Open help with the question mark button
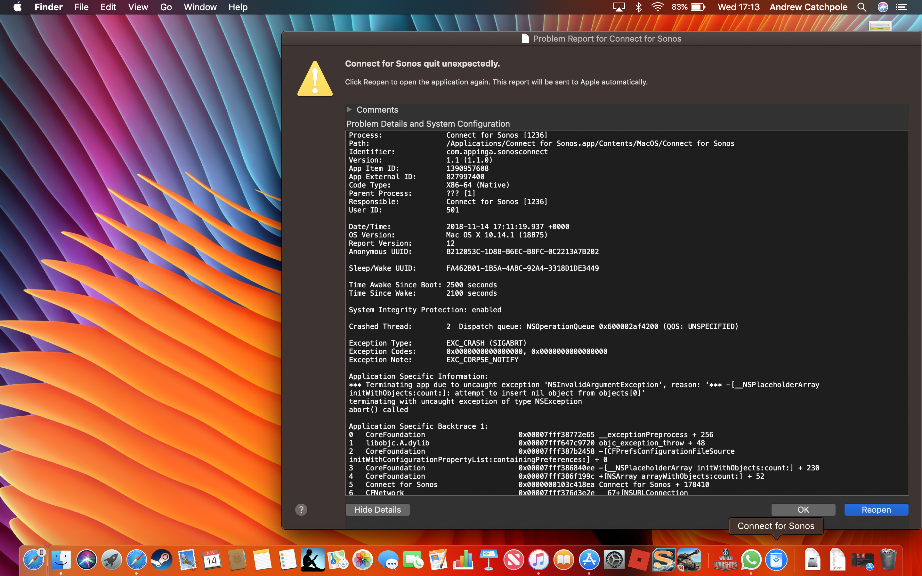 click(301, 510)
